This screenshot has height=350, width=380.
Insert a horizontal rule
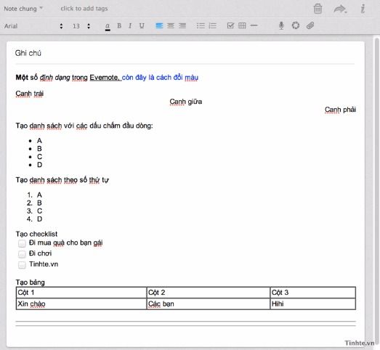254,25
